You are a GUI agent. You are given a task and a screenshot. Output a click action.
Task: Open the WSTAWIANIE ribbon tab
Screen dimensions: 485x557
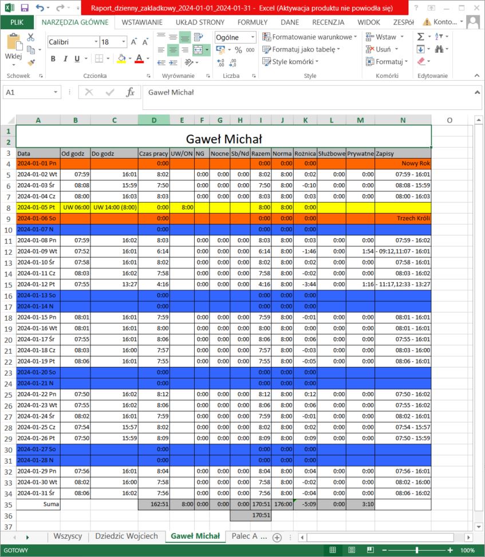[x=141, y=22]
